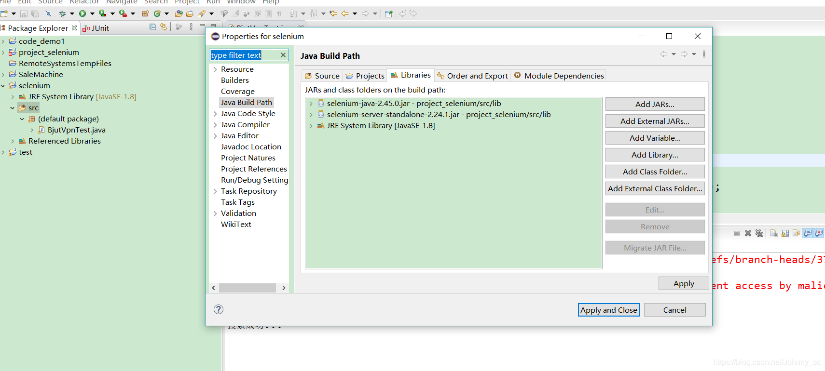Click Remove All Terminated Launches icon

coord(759,233)
